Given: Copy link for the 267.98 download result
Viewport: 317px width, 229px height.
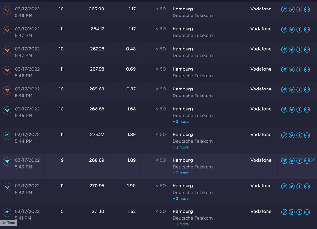Looking at the screenshot, I should coord(284,70).
